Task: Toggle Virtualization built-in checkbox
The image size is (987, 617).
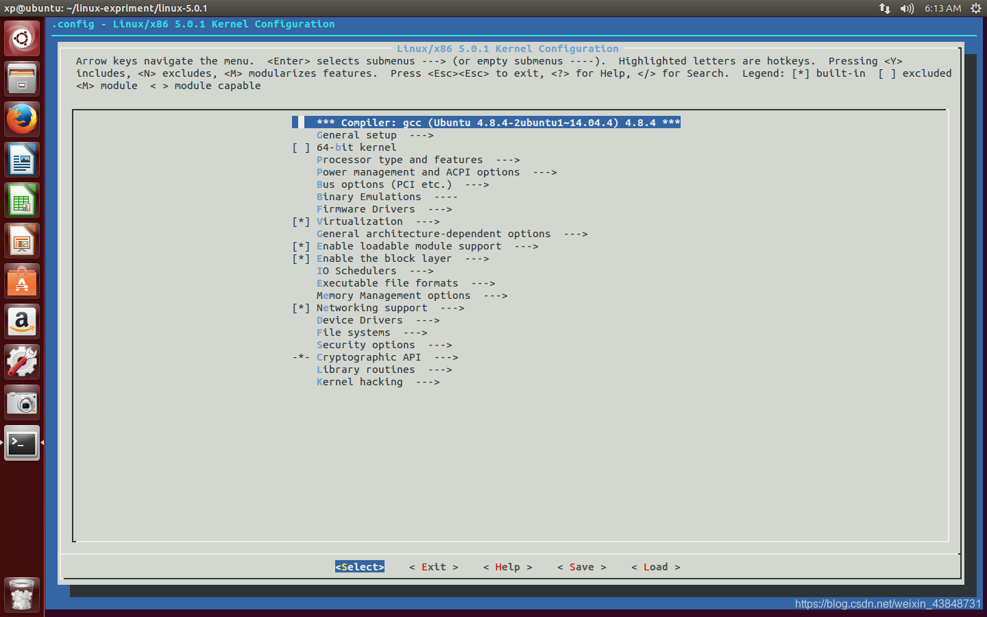Action: [301, 221]
